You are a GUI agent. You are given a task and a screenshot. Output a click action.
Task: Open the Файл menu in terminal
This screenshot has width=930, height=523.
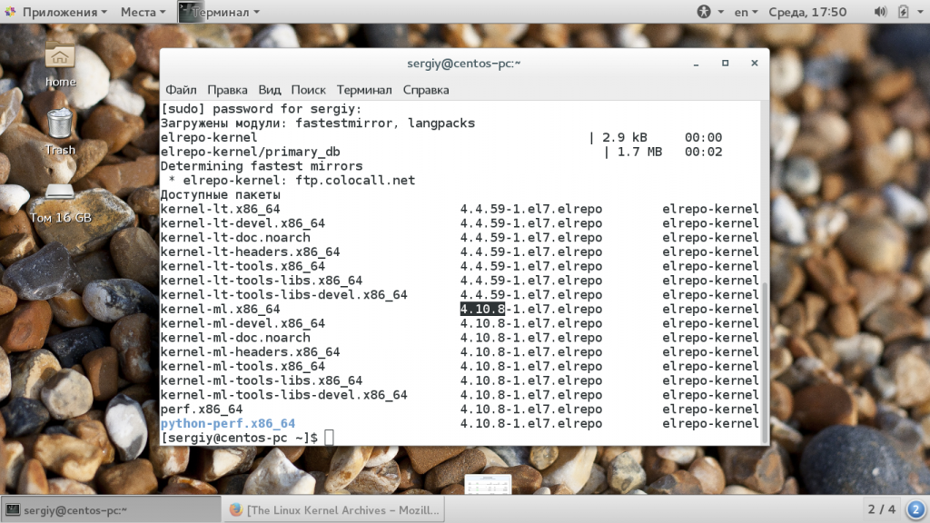tap(181, 90)
